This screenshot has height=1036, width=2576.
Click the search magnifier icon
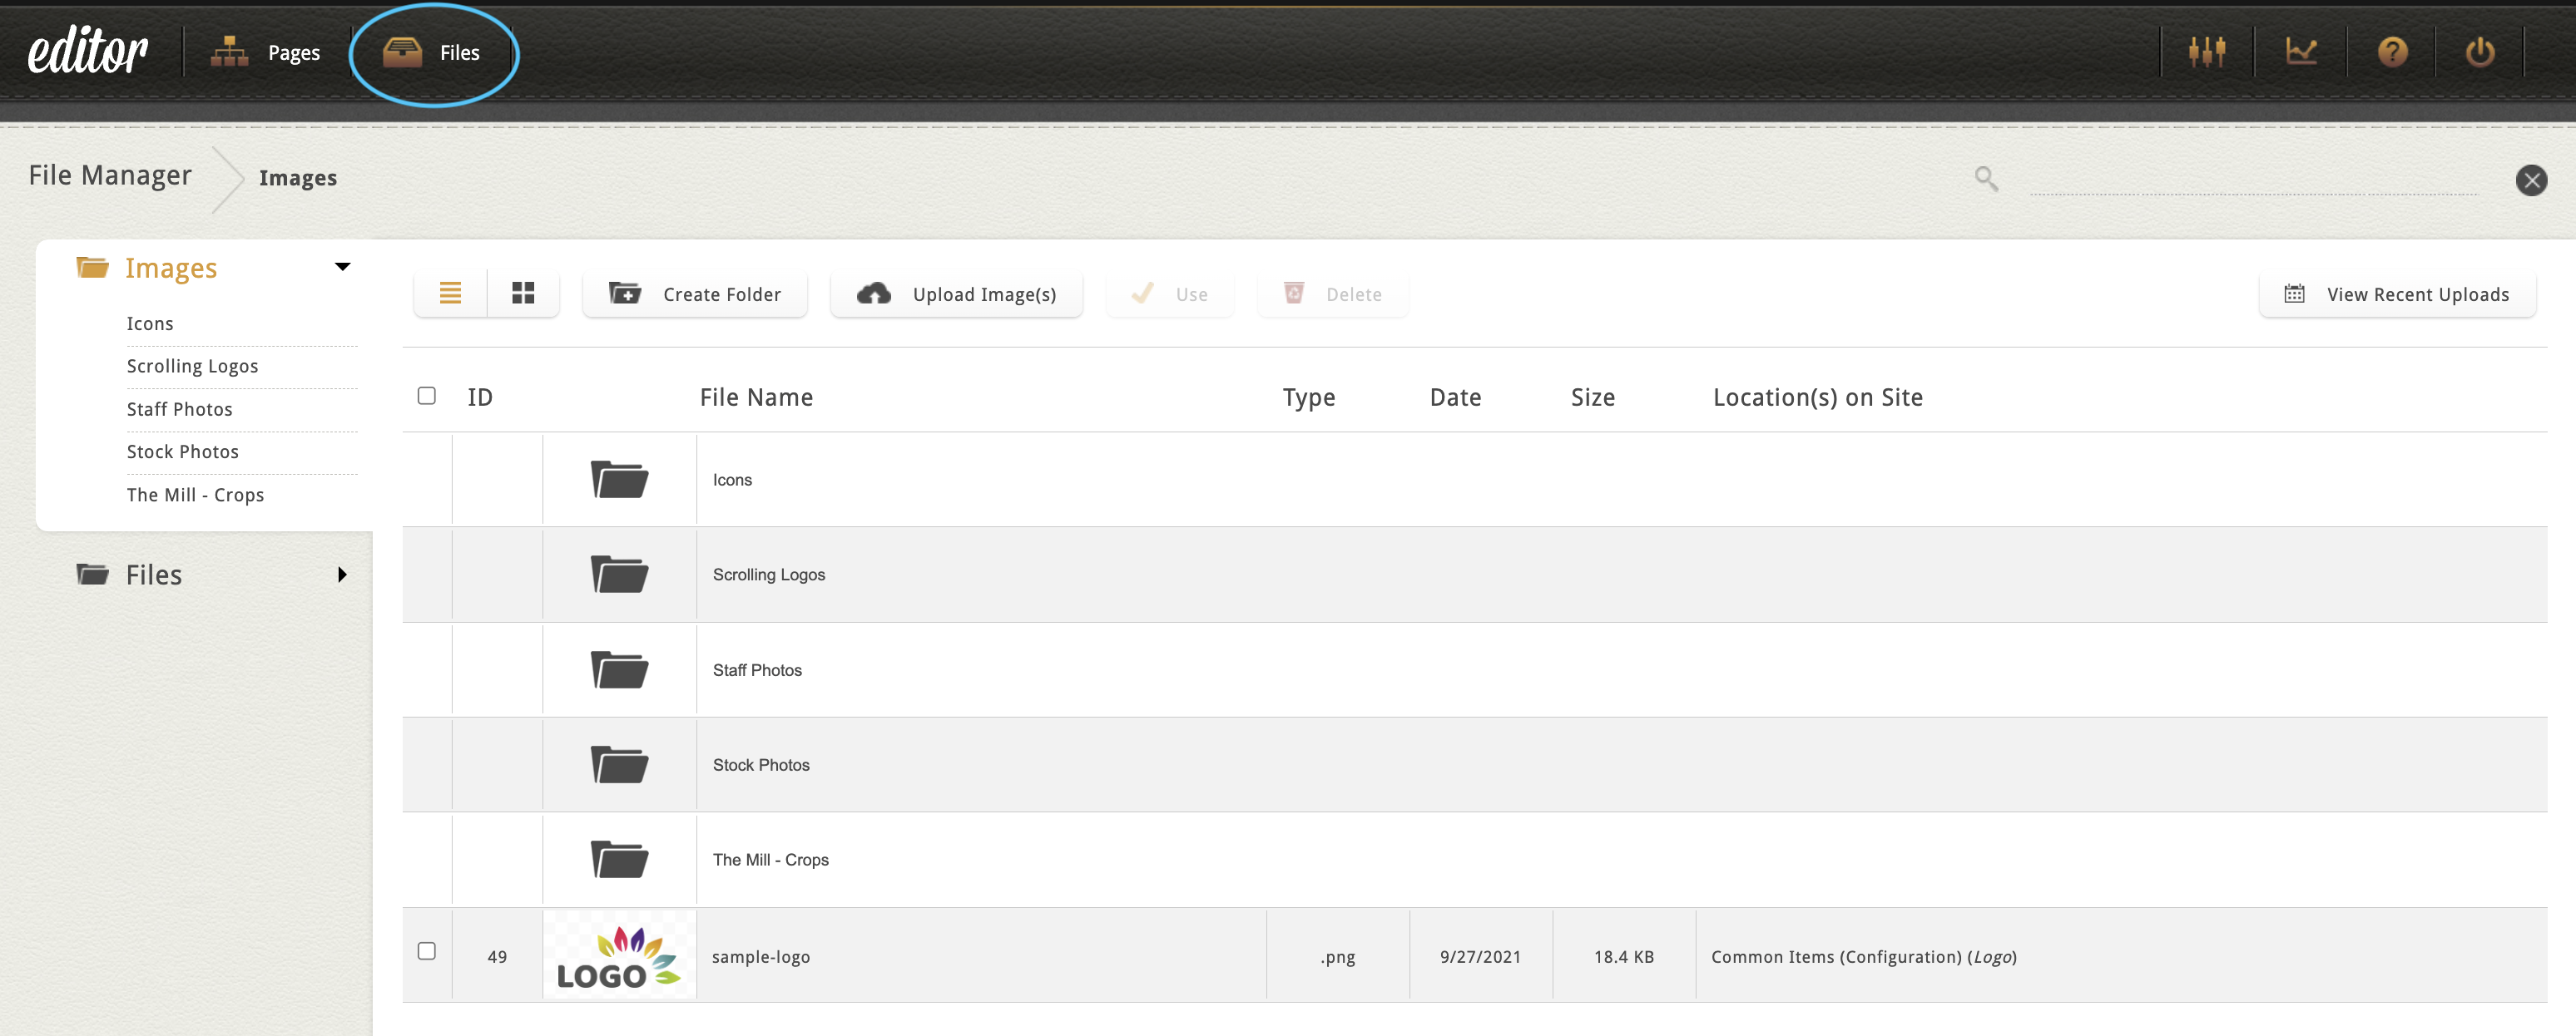(1986, 179)
